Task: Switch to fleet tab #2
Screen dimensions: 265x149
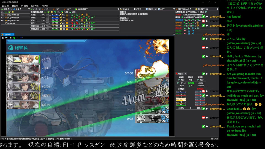Action: (x=45, y=9)
